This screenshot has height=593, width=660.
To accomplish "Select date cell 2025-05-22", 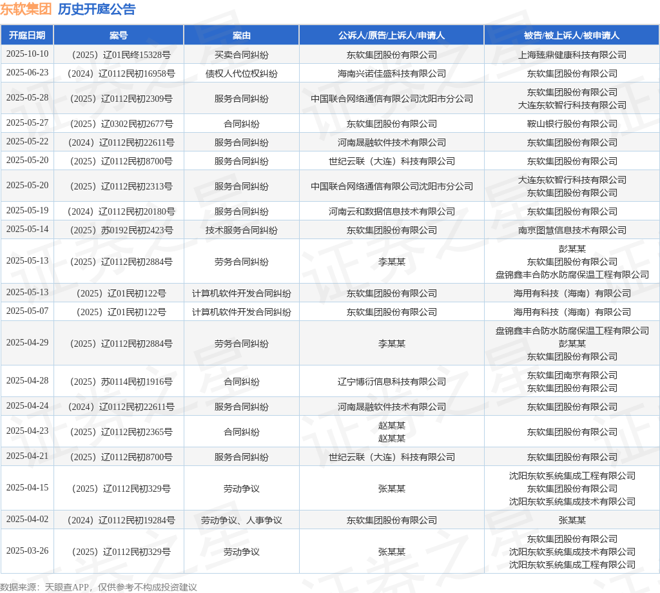I will [x=27, y=142].
